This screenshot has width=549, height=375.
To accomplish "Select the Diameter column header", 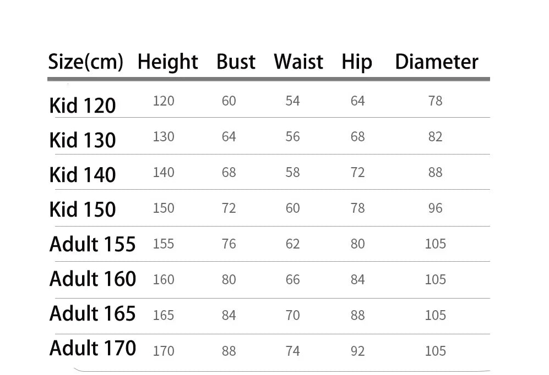I will coord(437,62).
